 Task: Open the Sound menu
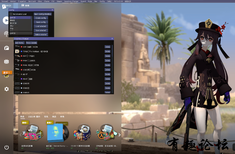[x=83, y=1]
